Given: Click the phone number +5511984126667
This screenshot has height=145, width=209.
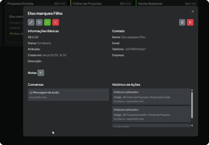Looking at the screenshot, I should pyautogui.click(x=135, y=49).
